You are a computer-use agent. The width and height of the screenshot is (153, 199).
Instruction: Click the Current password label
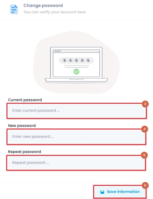click(x=25, y=100)
